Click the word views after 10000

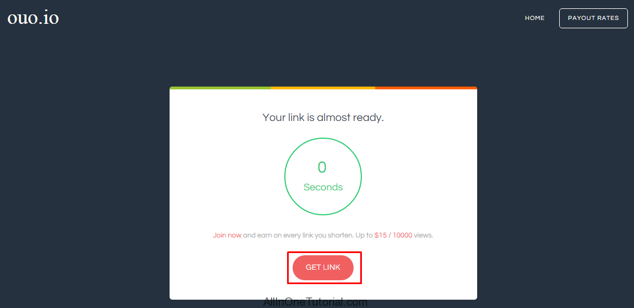pyautogui.click(x=424, y=235)
